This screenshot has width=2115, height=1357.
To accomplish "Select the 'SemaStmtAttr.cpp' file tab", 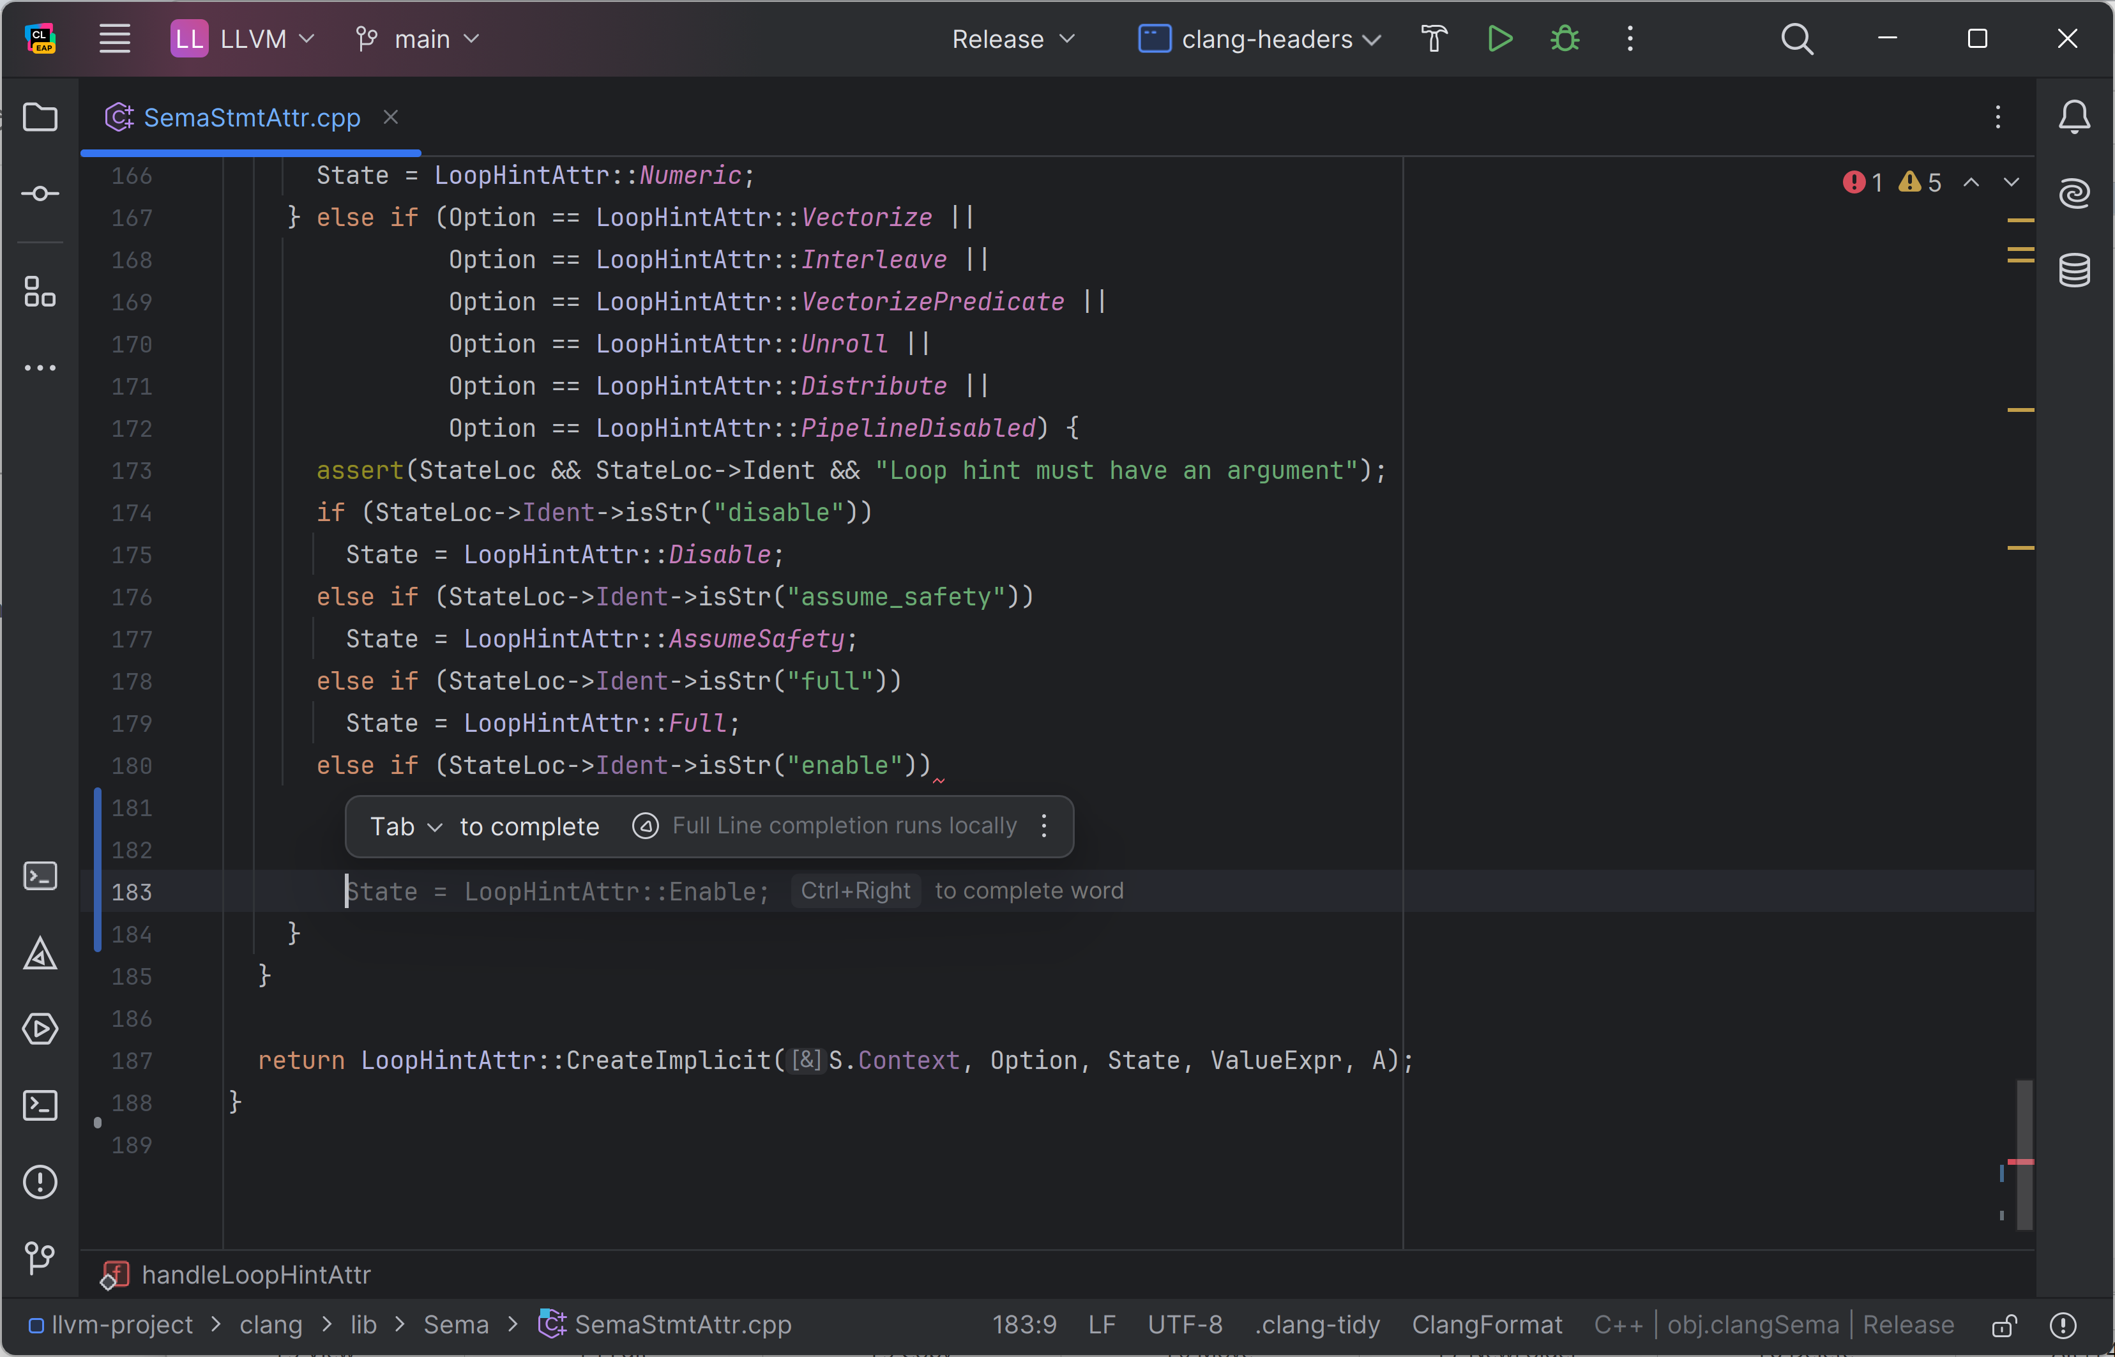I will (x=250, y=118).
